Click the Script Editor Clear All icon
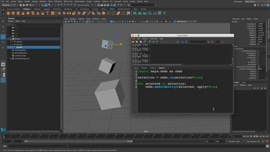 [x=157, y=42]
